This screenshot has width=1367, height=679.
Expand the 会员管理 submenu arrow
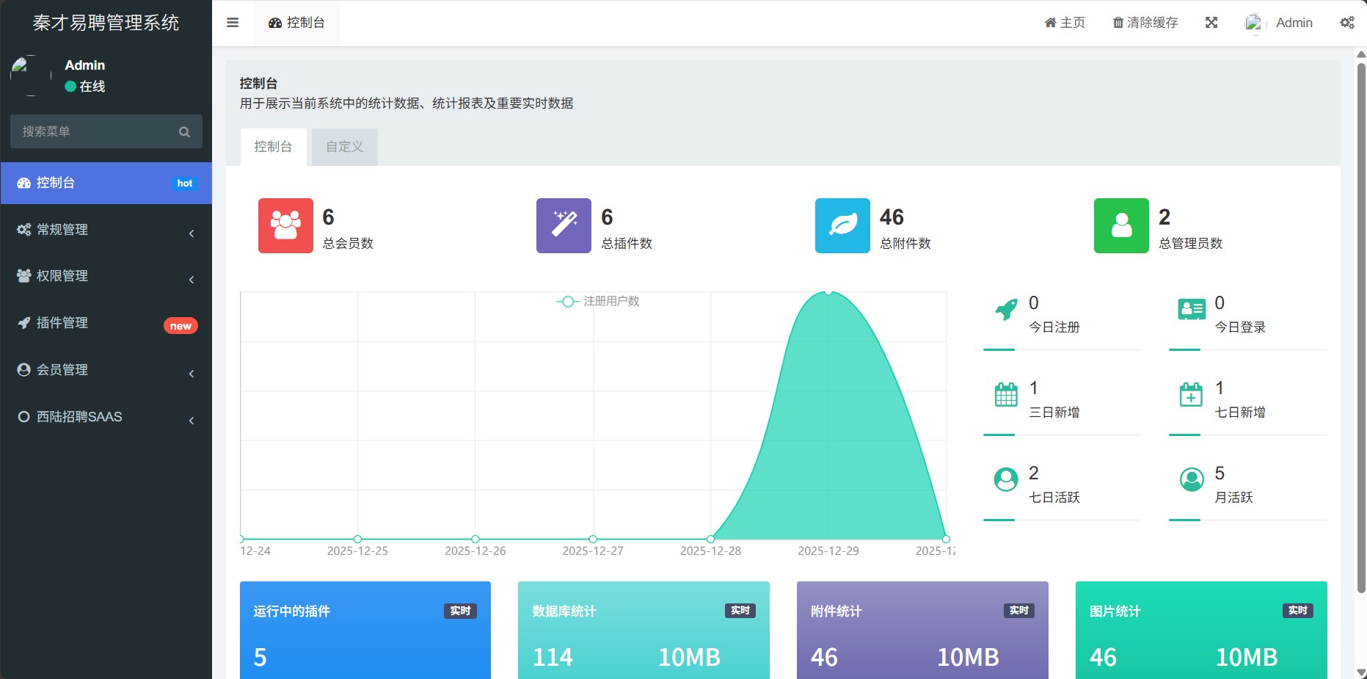tap(192, 374)
